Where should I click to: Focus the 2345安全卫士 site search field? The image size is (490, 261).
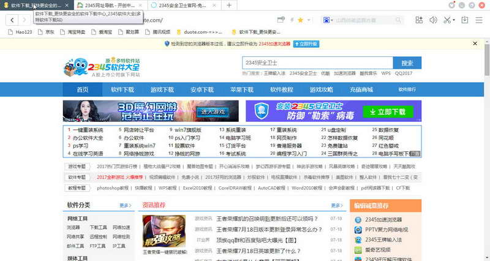(317, 63)
